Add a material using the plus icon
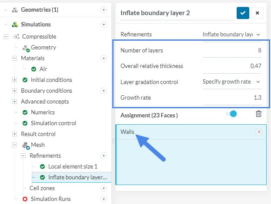Image resolution: width=271 pixels, height=204 pixels. click(x=104, y=58)
